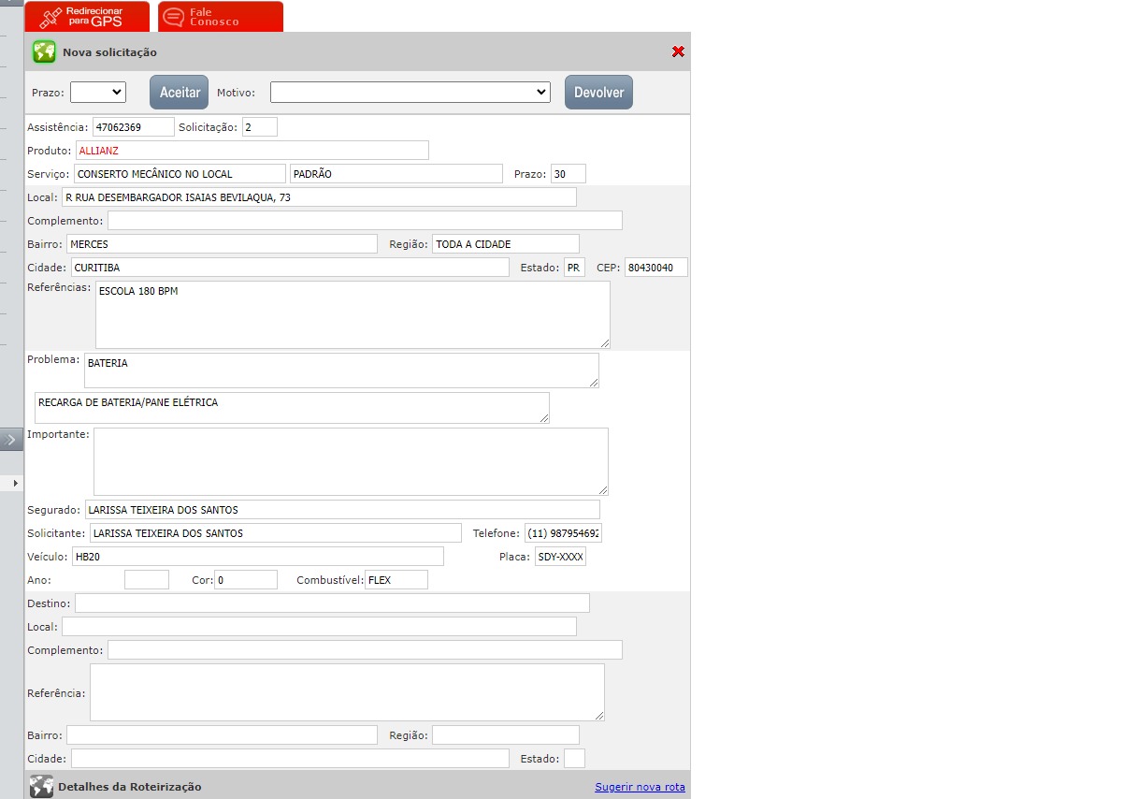Viewport: 1123px width, 799px height.
Task: Click the Nova solicitação header title
Action: coord(109,52)
